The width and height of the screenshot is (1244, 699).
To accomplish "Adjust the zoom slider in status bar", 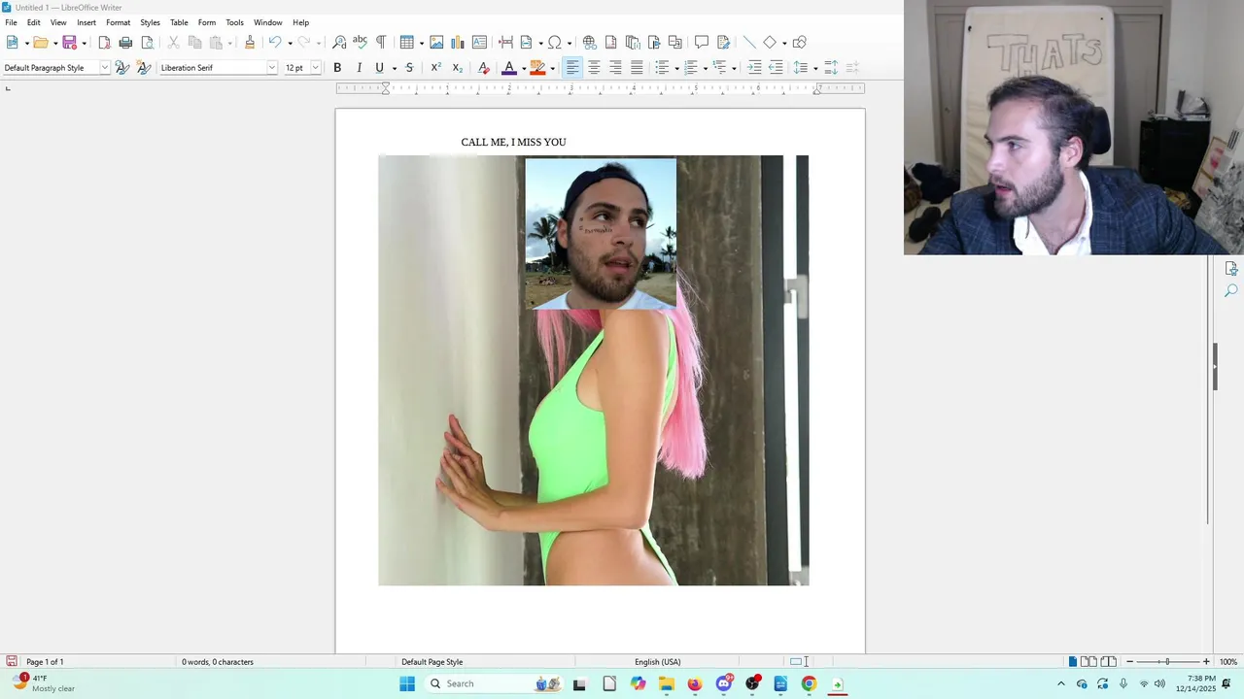I will coord(1167,662).
